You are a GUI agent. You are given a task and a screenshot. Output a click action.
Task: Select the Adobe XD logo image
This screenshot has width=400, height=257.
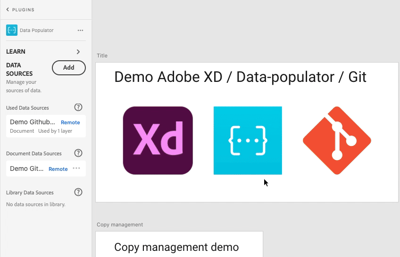click(x=158, y=141)
